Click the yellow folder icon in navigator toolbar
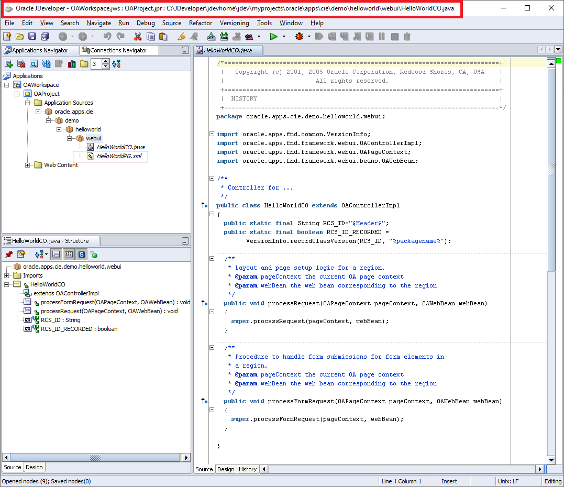The image size is (564, 487). (x=84, y=64)
